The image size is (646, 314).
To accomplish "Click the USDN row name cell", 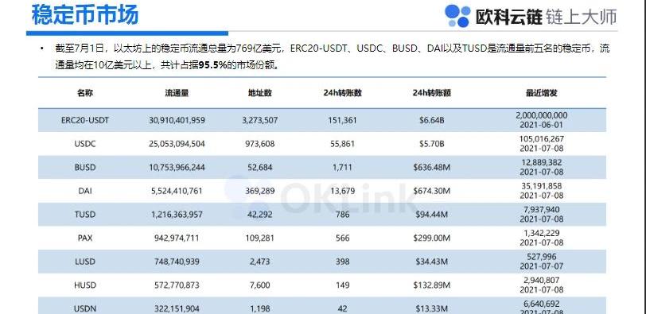I will click(x=85, y=308).
